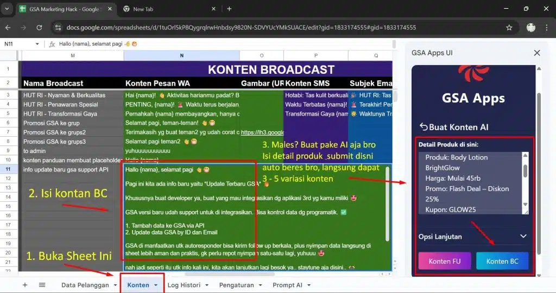The width and height of the screenshot is (556, 293).
Task: Click the spreadsheet horizontal scrollbar
Action: [x=230, y=274]
